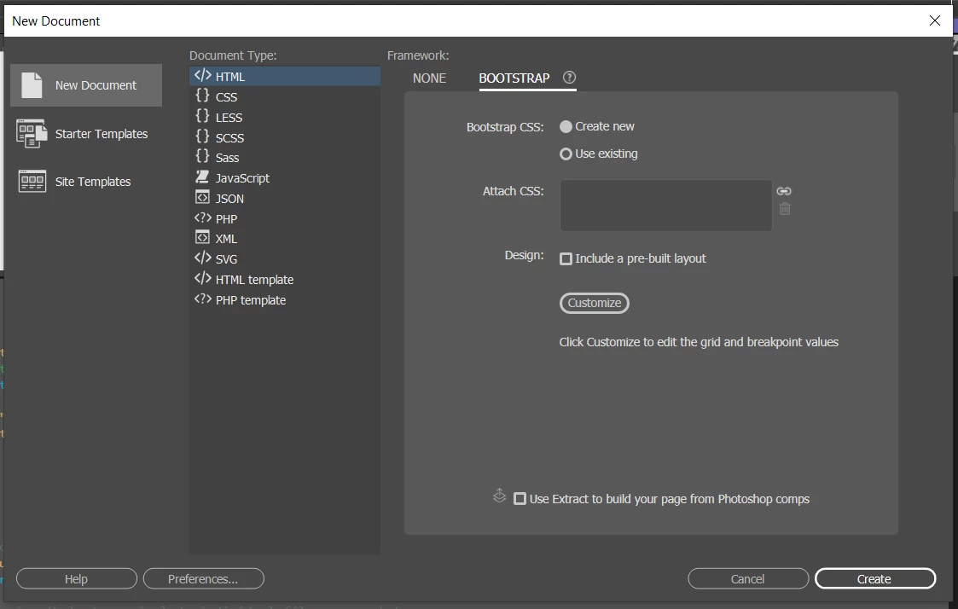This screenshot has height=609, width=958.
Task: Choose SVG document type
Action: tap(285, 258)
